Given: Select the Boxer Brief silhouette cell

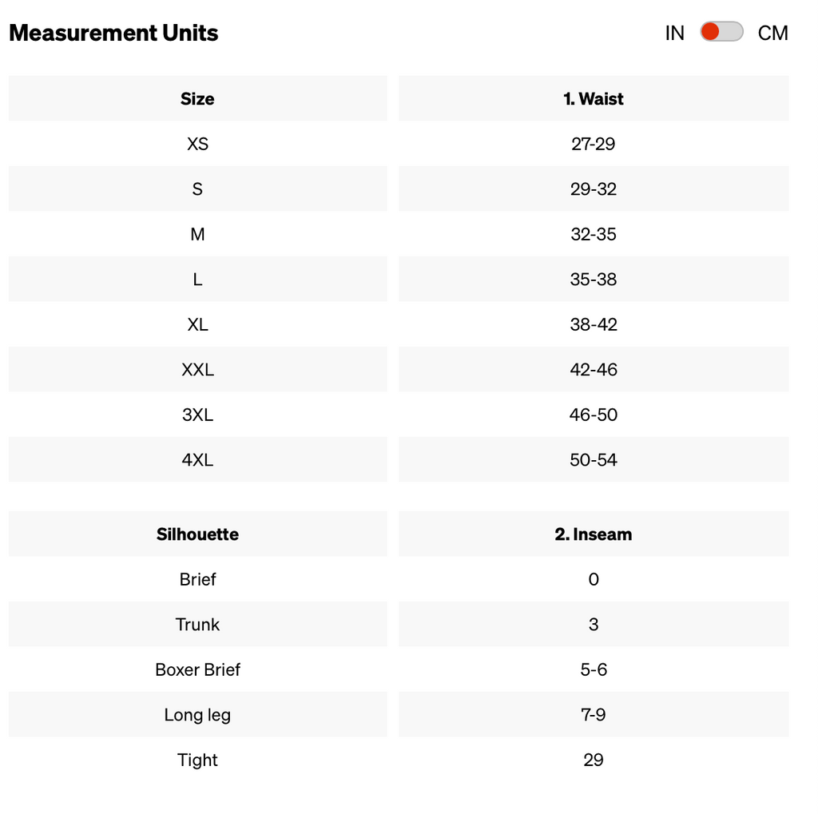Looking at the screenshot, I should coord(198,669).
